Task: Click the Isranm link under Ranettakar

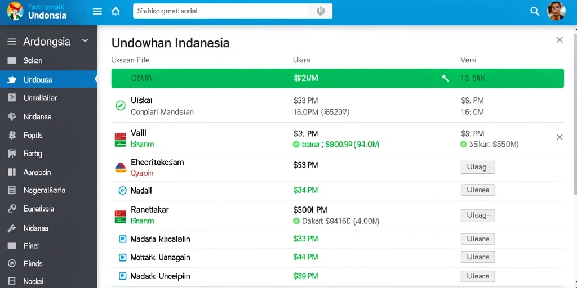Action: point(143,221)
